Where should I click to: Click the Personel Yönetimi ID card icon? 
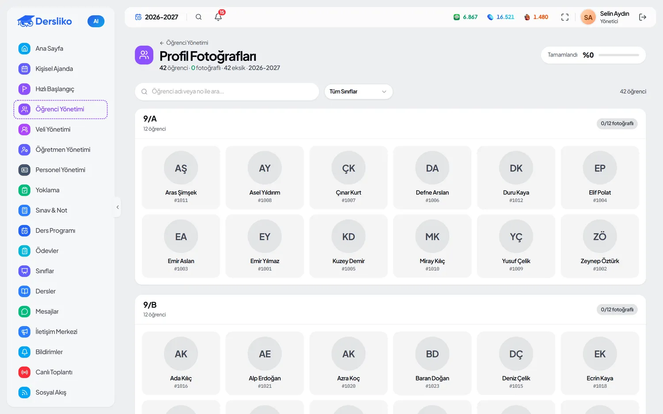tap(25, 170)
